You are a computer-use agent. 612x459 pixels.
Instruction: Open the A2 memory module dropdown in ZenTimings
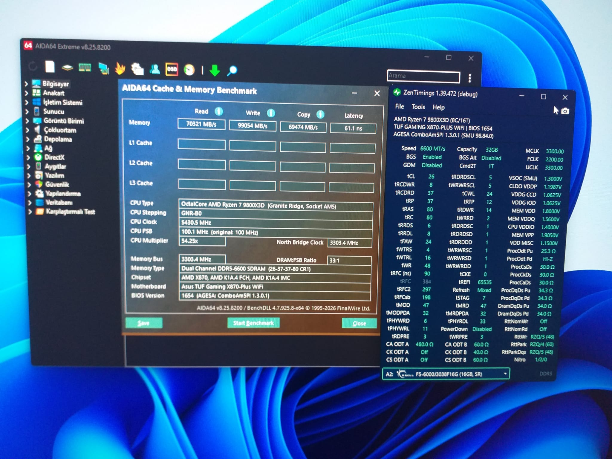point(446,374)
